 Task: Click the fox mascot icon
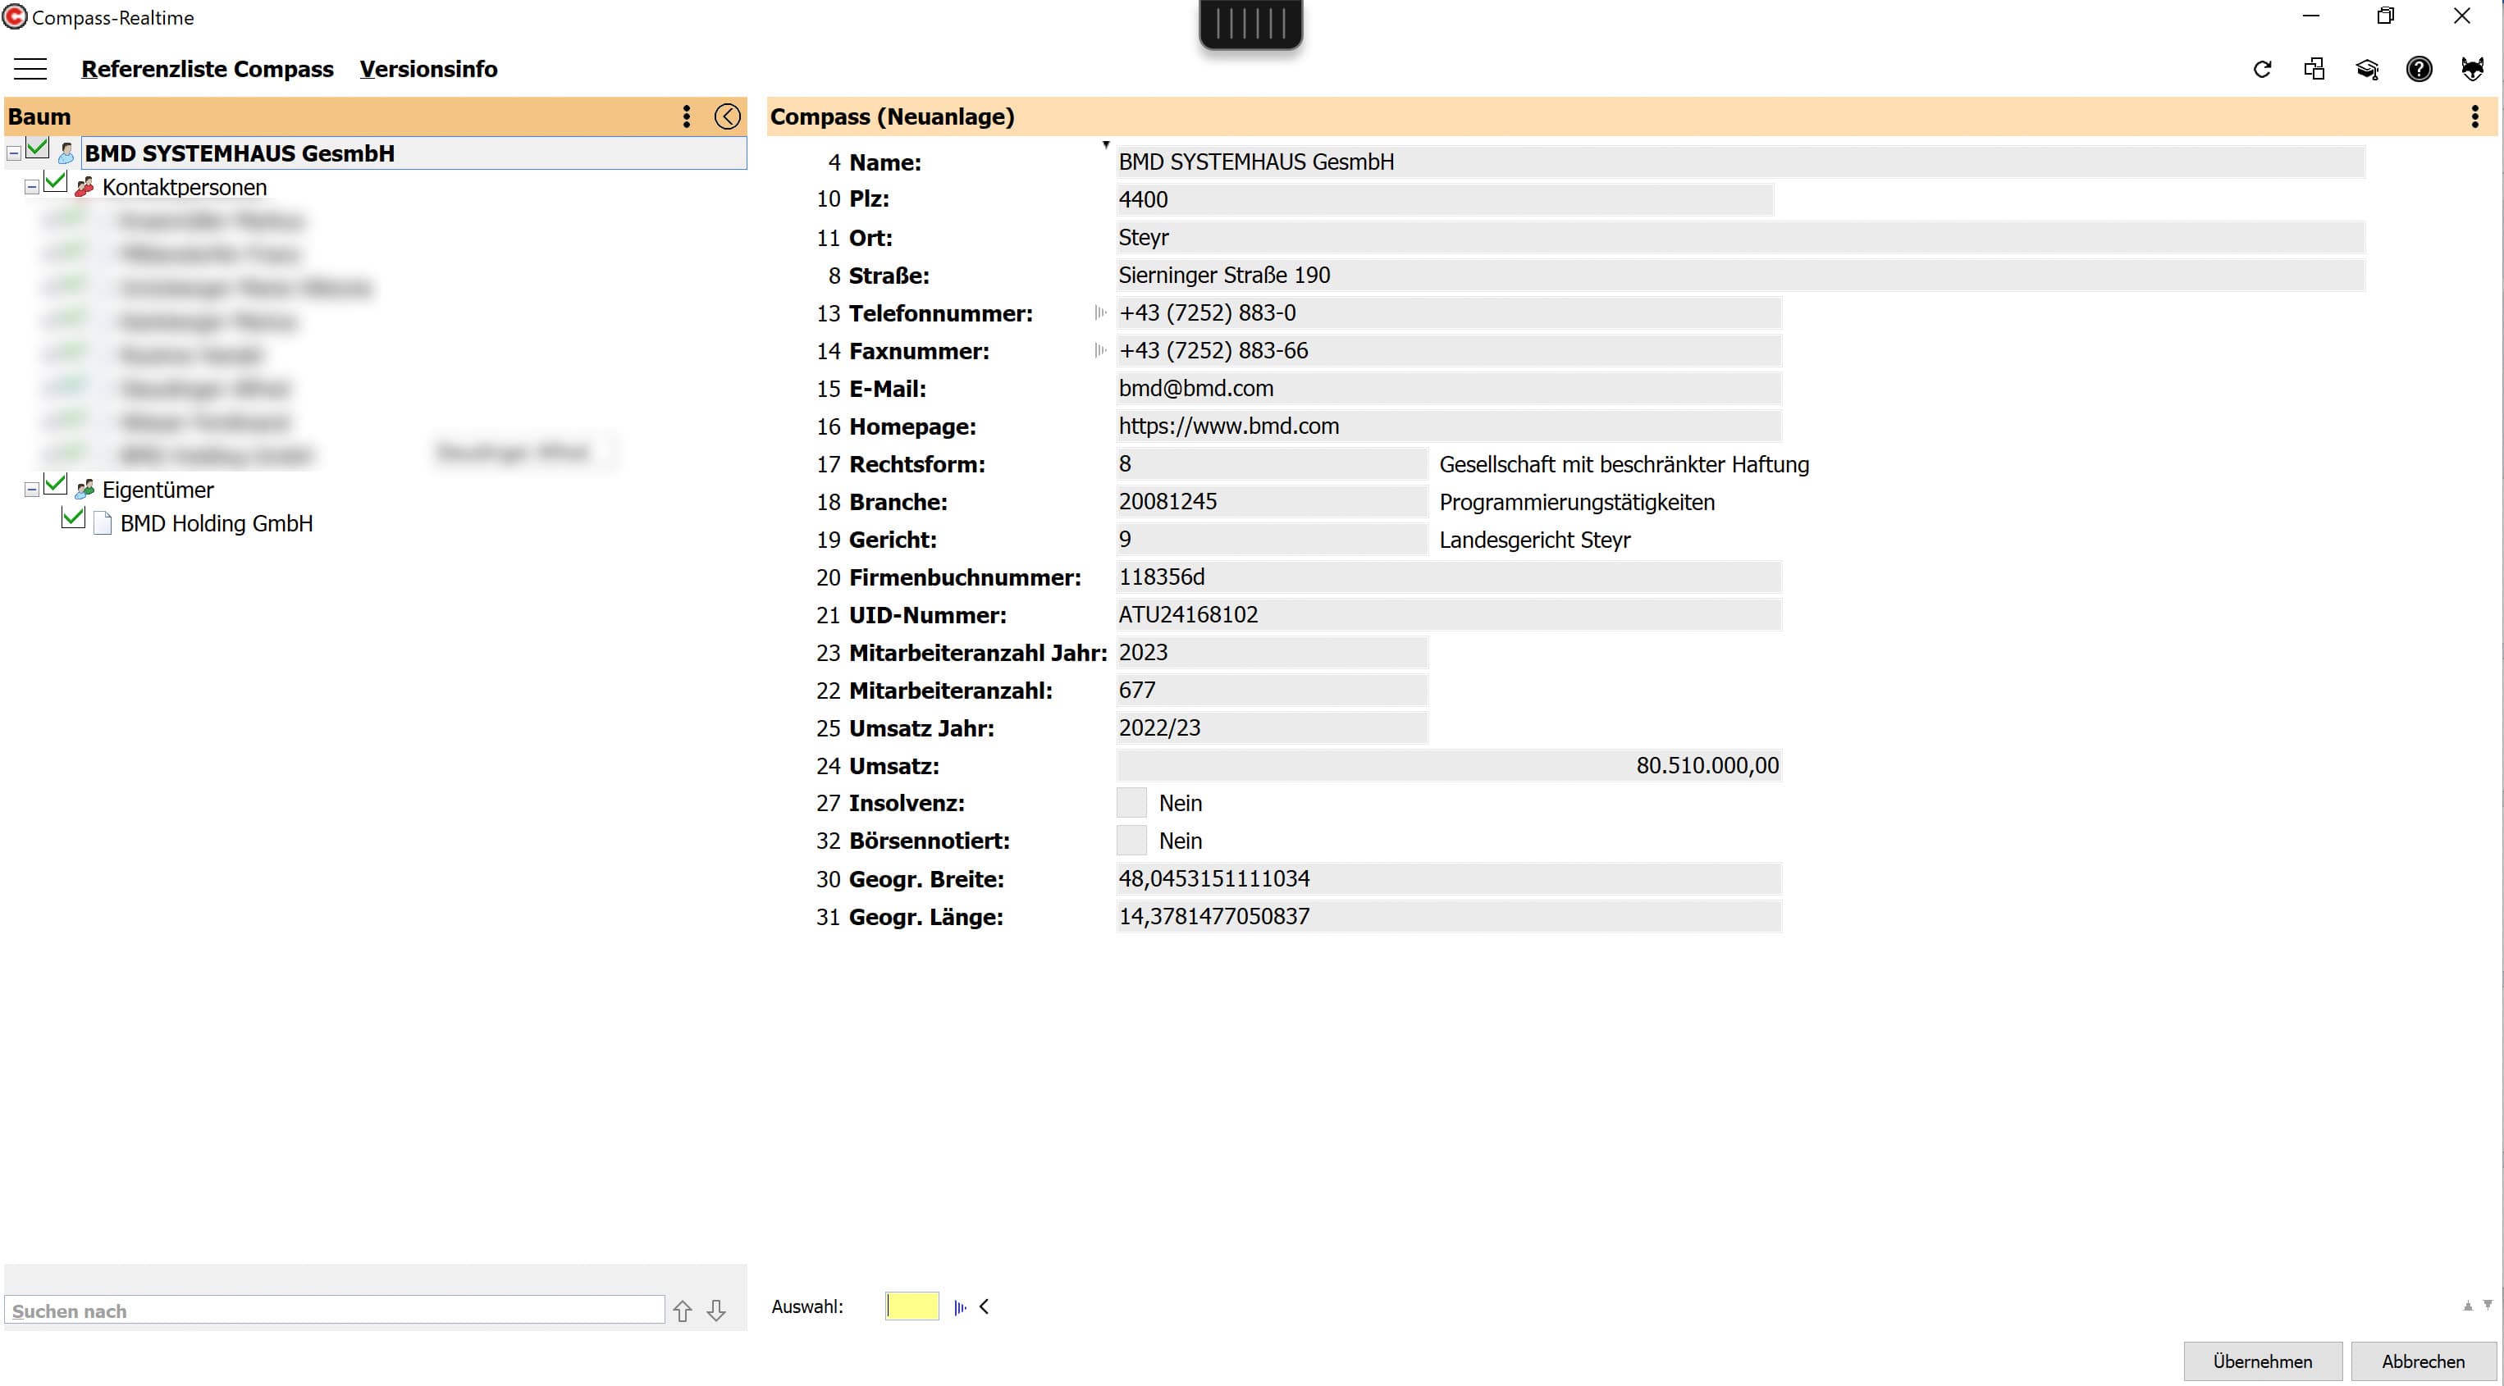coord(2472,69)
